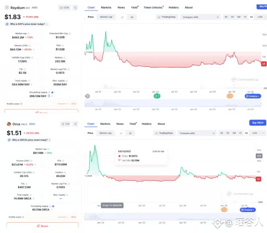The width and height of the screenshot is (267, 233).
Task: Share Orca page via share icon
Action: coord(75,124)
